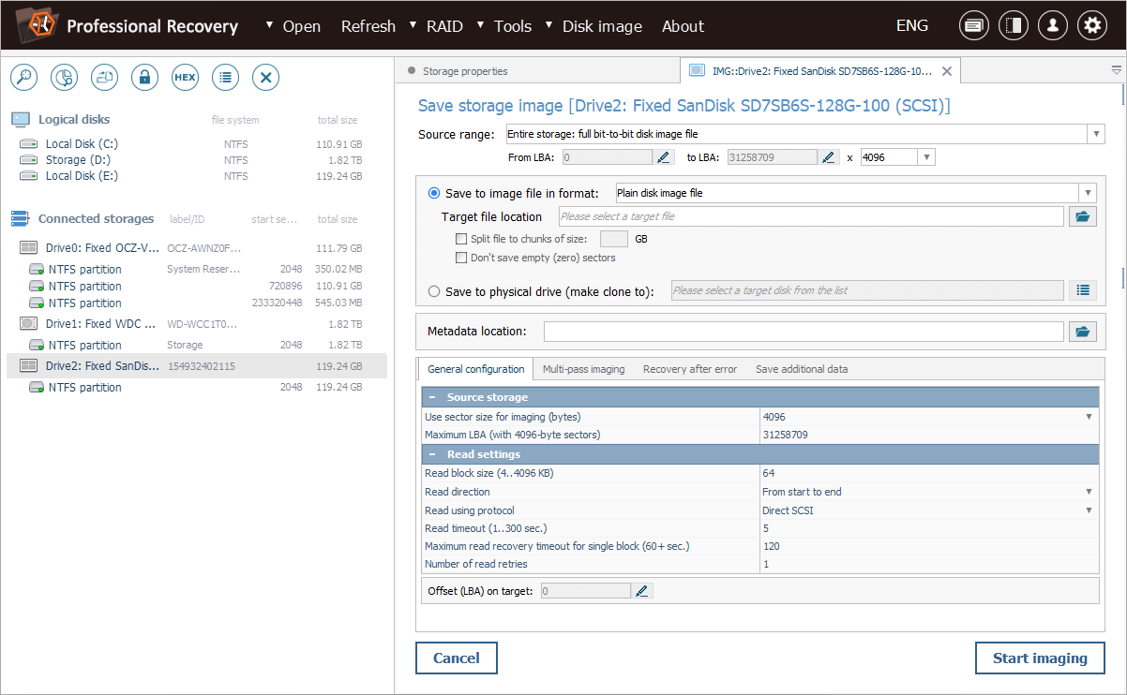Click the Target file location input field
Image resolution: width=1127 pixels, height=695 pixels.
point(810,216)
